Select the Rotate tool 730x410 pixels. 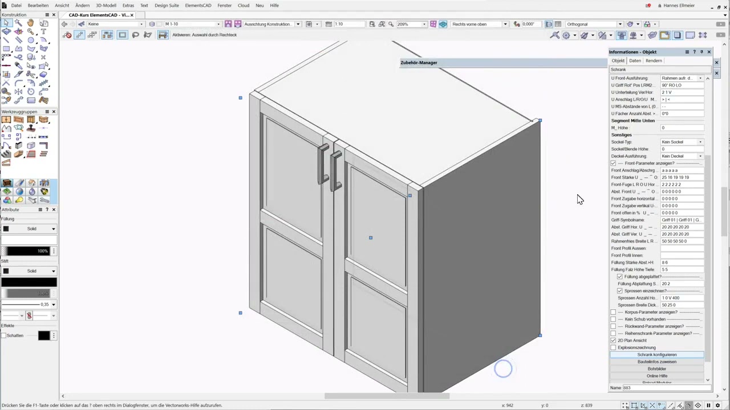30,91
